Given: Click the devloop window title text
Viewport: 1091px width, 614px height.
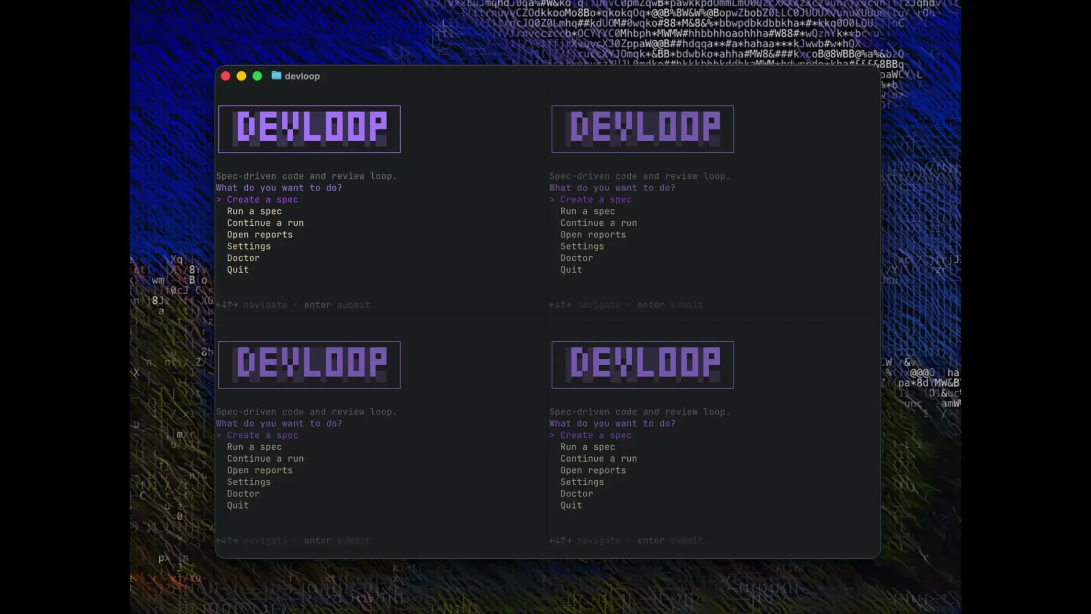Looking at the screenshot, I should click(302, 76).
